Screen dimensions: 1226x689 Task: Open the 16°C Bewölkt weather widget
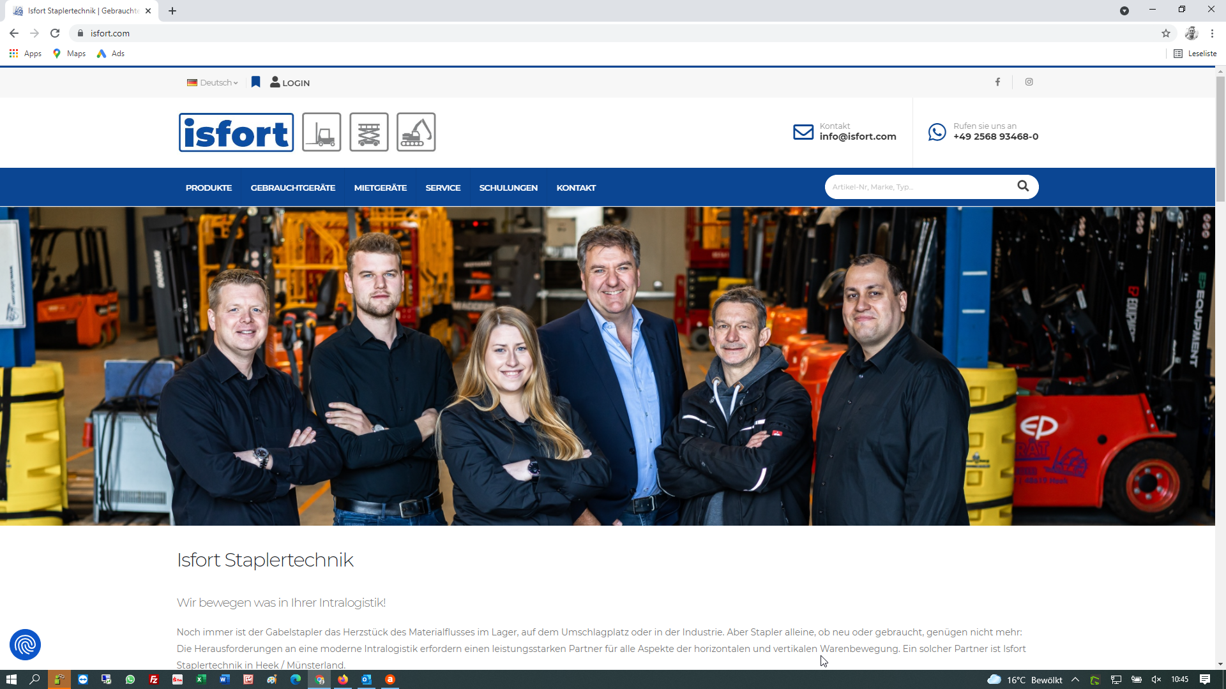click(1025, 679)
